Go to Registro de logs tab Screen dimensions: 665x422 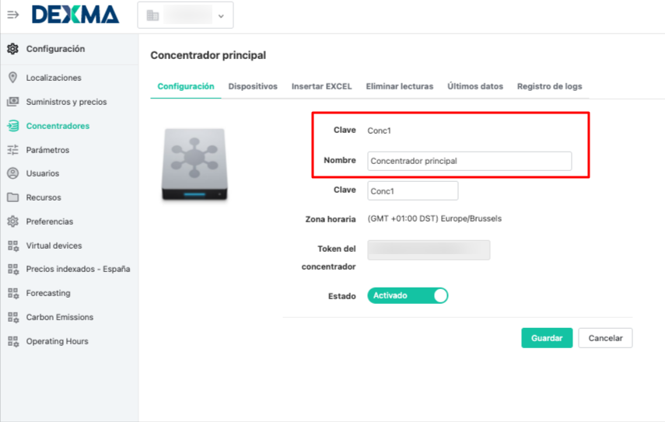tap(549, 86)
